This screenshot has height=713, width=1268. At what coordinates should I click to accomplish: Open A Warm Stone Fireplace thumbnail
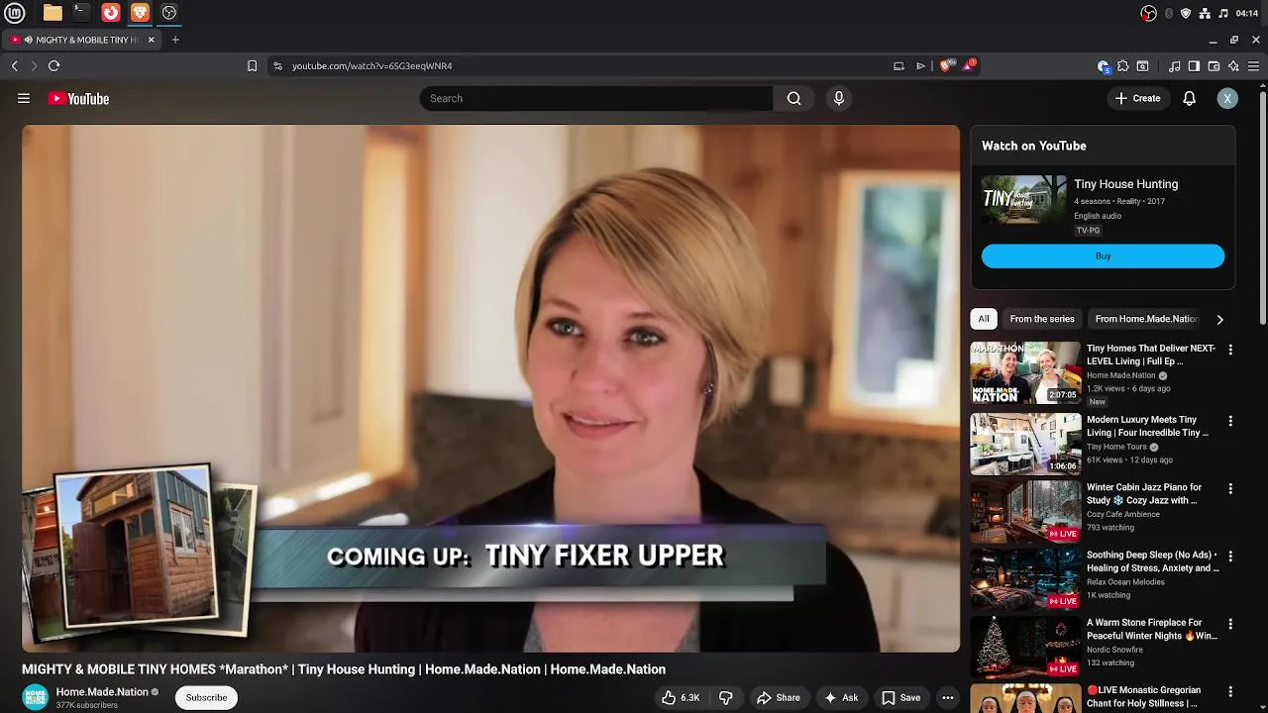pyautogui.click(x=1025, y=647)
